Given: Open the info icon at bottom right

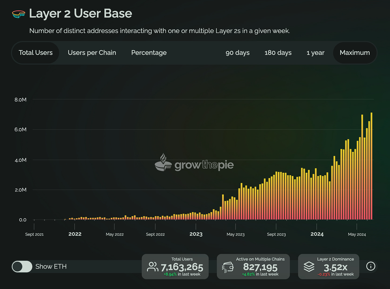Looking at the screenshot, I should click(x=371, y=266).
